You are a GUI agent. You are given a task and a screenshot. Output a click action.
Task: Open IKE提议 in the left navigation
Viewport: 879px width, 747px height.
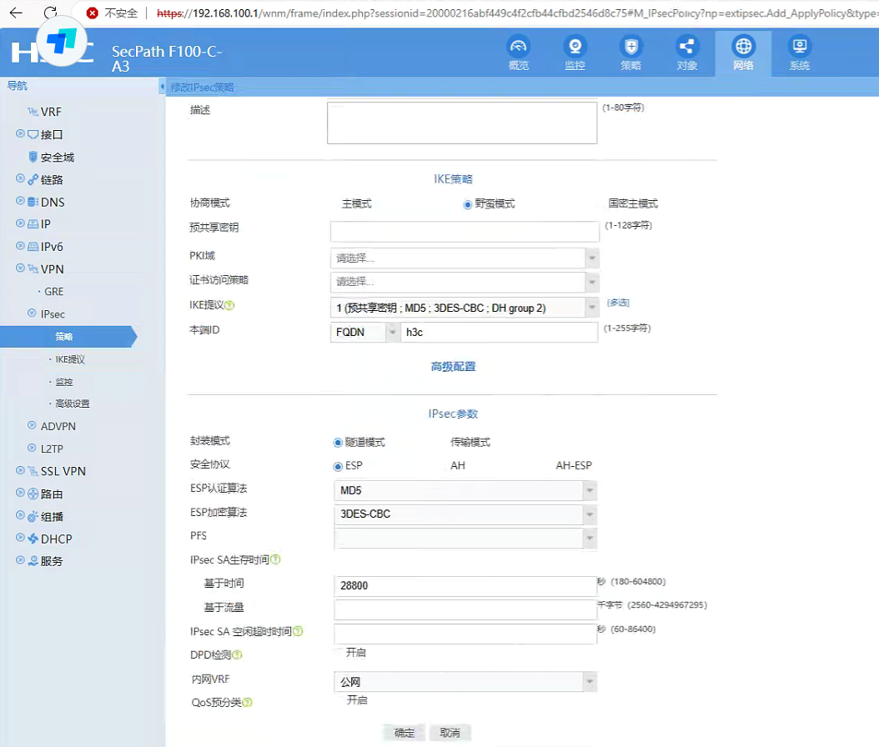(x=70, y=359)
